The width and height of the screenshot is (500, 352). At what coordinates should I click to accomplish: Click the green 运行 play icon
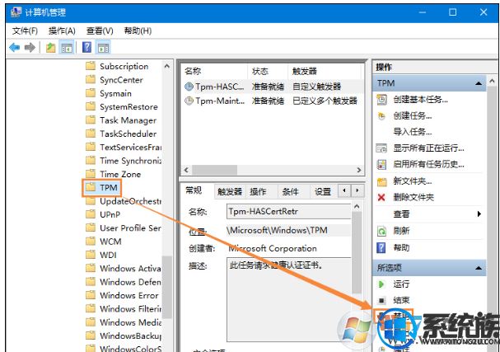click(381, 284)
